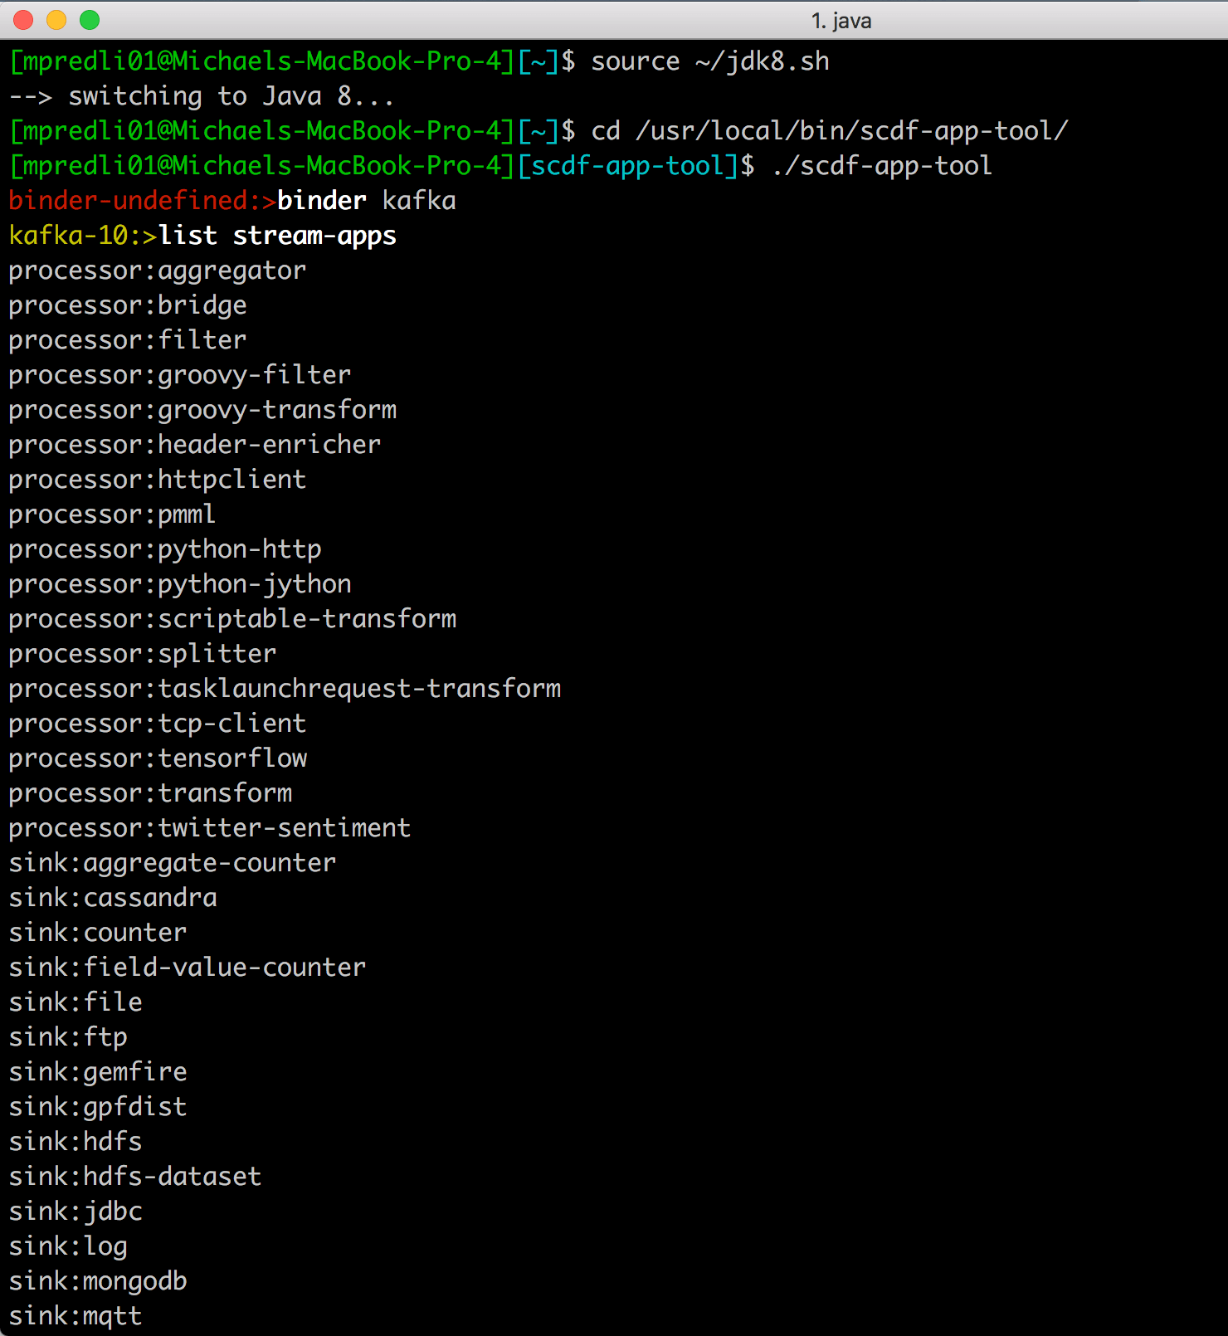This screenshot has height=1336, width=1228.
Task: Select the 'sink:hdfs-dataset' entry
Action: [134, 1176]
